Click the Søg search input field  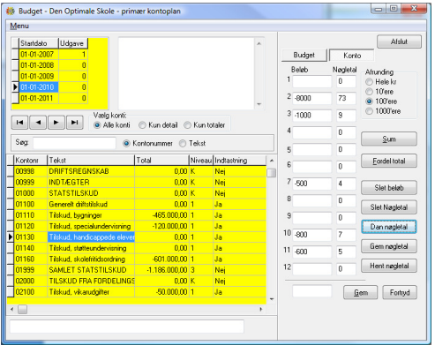[74, 143]
